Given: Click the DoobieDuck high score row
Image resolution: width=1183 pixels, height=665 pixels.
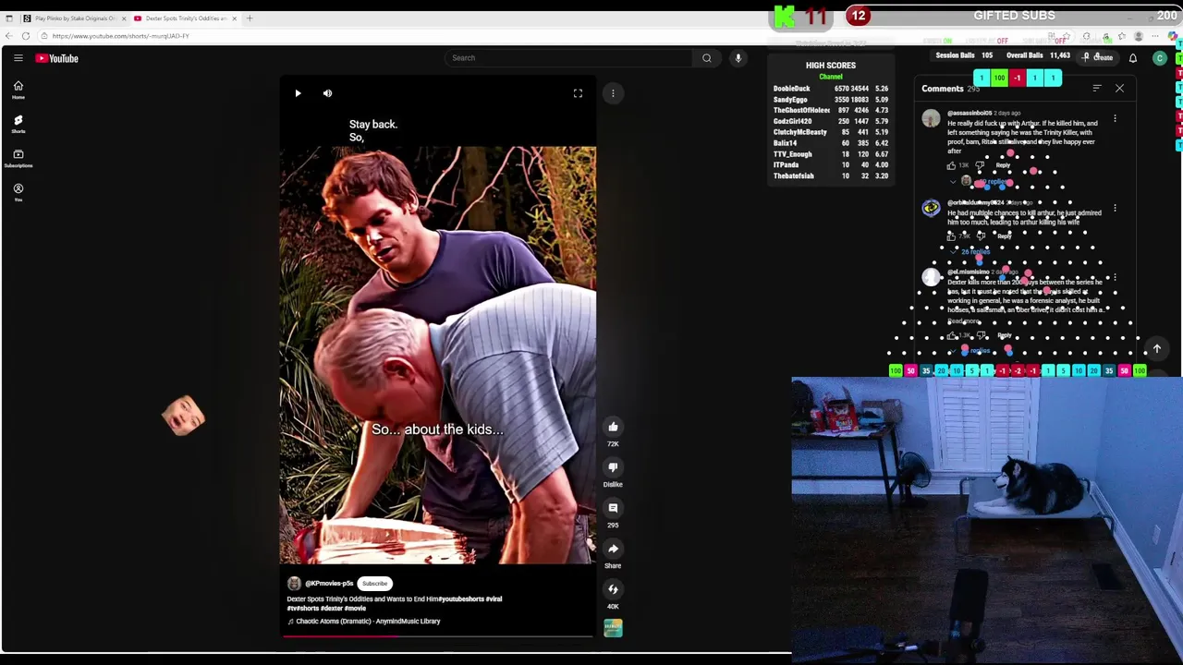Looking at the screenshot, I should [831, 89].
